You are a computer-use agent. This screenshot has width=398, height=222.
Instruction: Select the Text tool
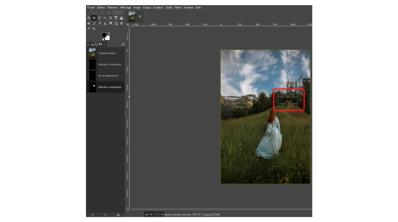(x=121, y=23)
